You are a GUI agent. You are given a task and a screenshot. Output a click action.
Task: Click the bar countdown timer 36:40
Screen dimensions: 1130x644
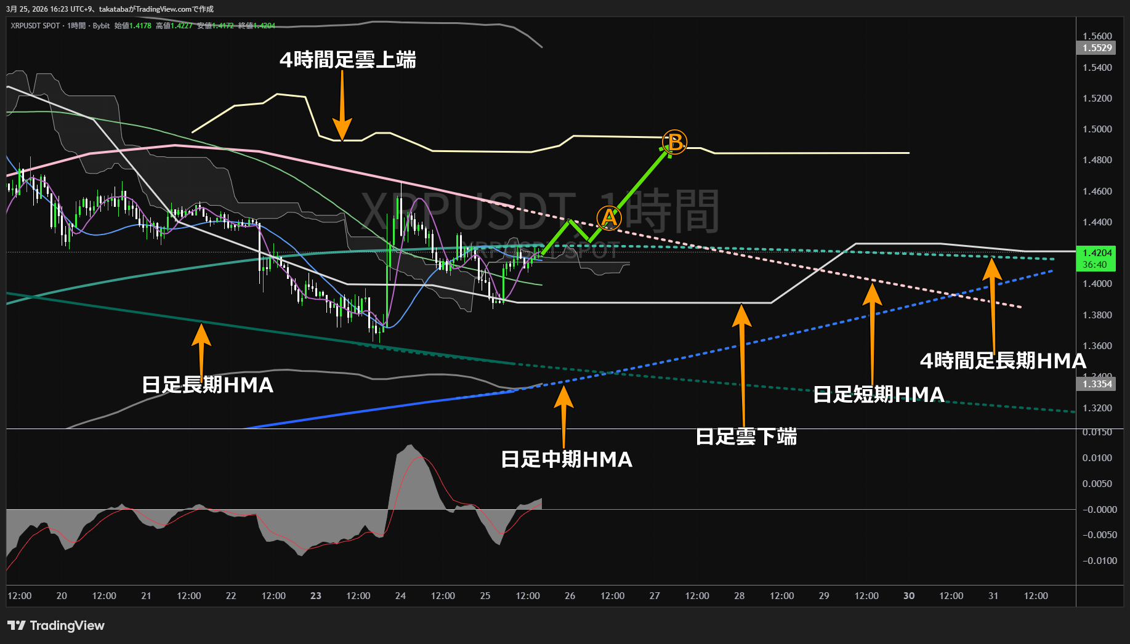point(1095,265)
